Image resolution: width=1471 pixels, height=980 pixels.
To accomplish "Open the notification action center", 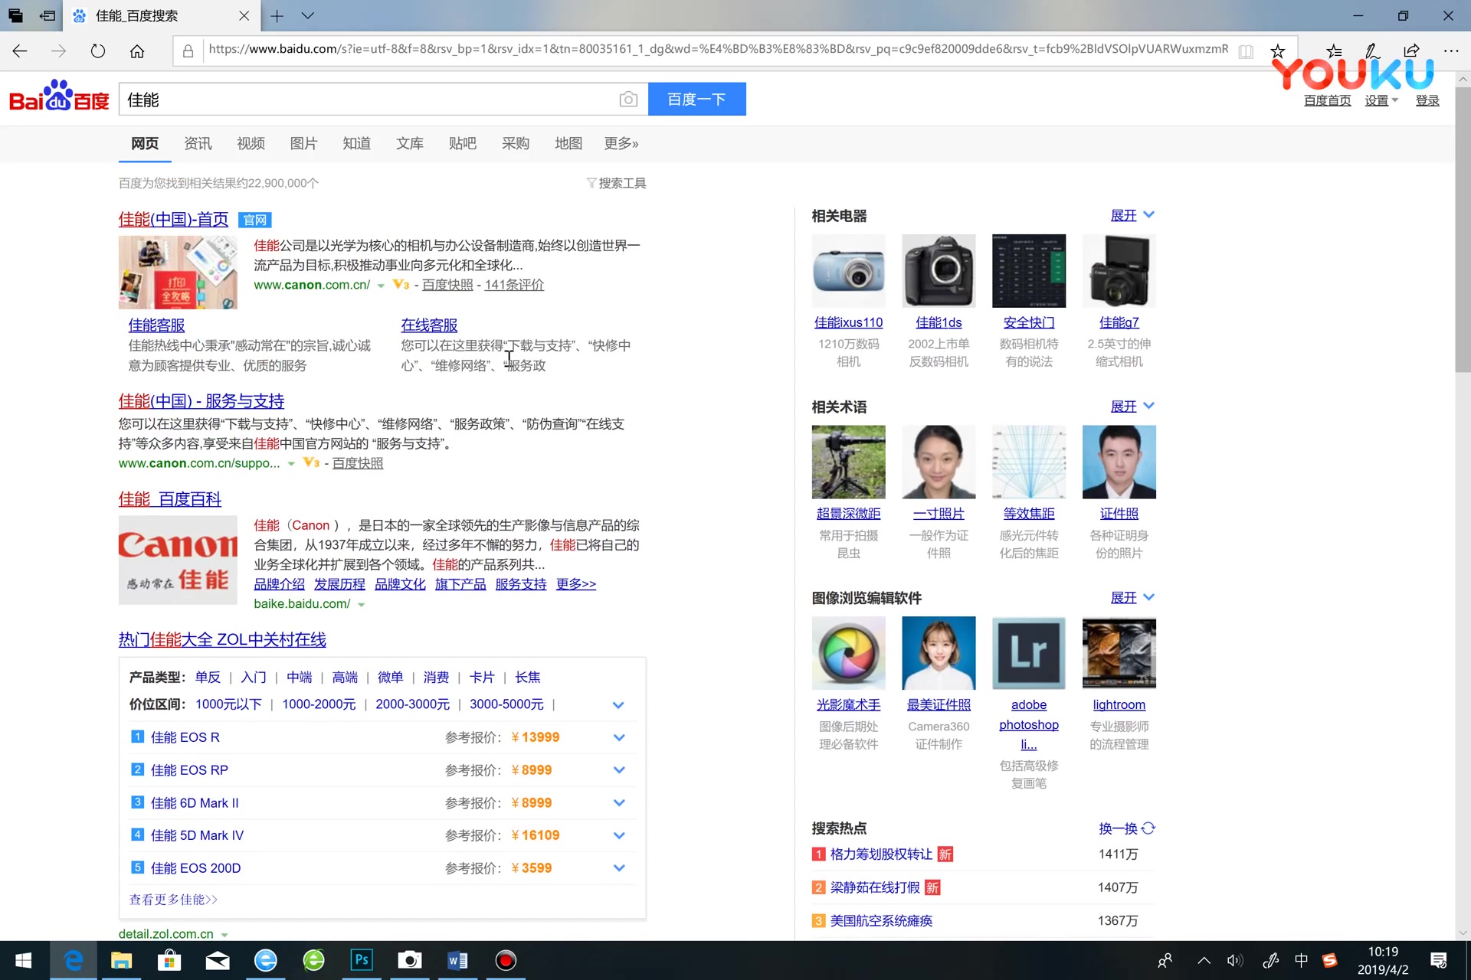I will click(1439, 961).
